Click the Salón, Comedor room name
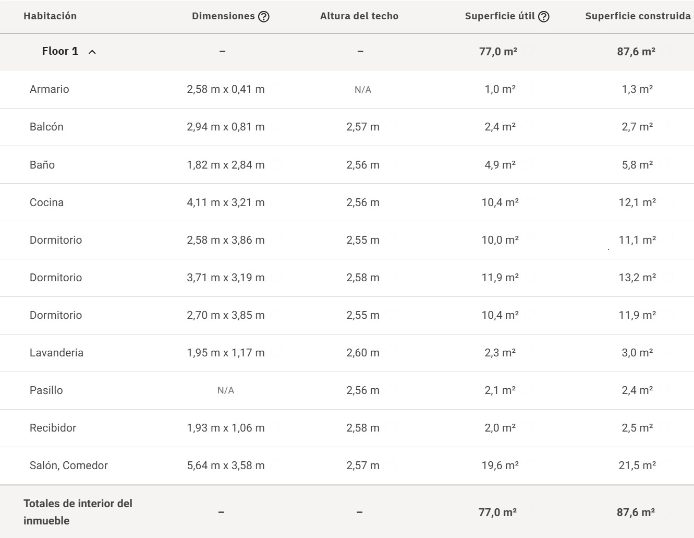This screenshot has width=694, height=538. (x=68, y=465)
